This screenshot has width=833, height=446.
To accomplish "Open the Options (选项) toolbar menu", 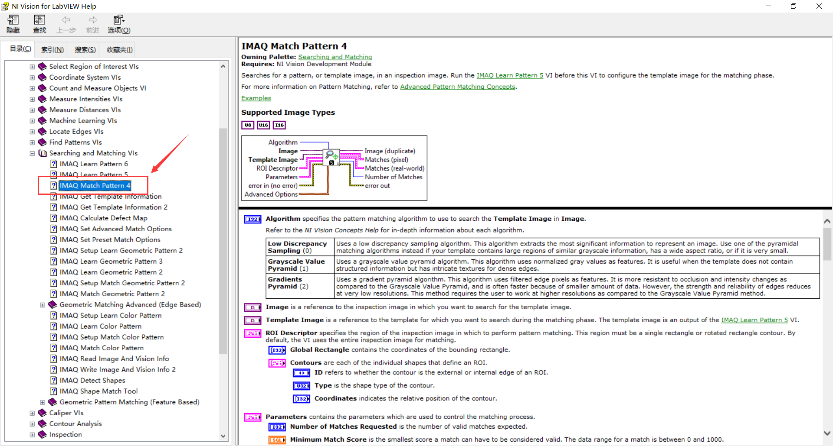I will [119, 24].
